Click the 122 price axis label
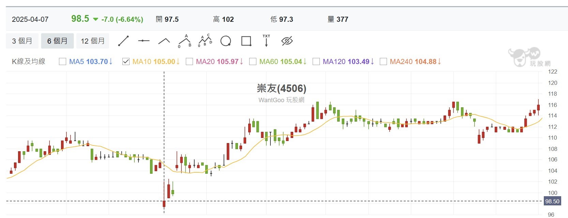 point(552,72)
